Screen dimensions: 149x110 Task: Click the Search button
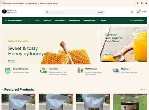tap(100, 12)
